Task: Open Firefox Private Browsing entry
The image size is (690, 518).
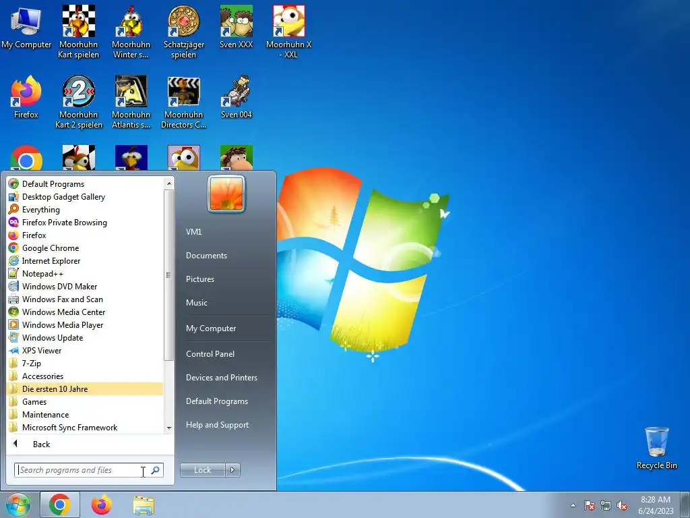Action: click(84, 222)
